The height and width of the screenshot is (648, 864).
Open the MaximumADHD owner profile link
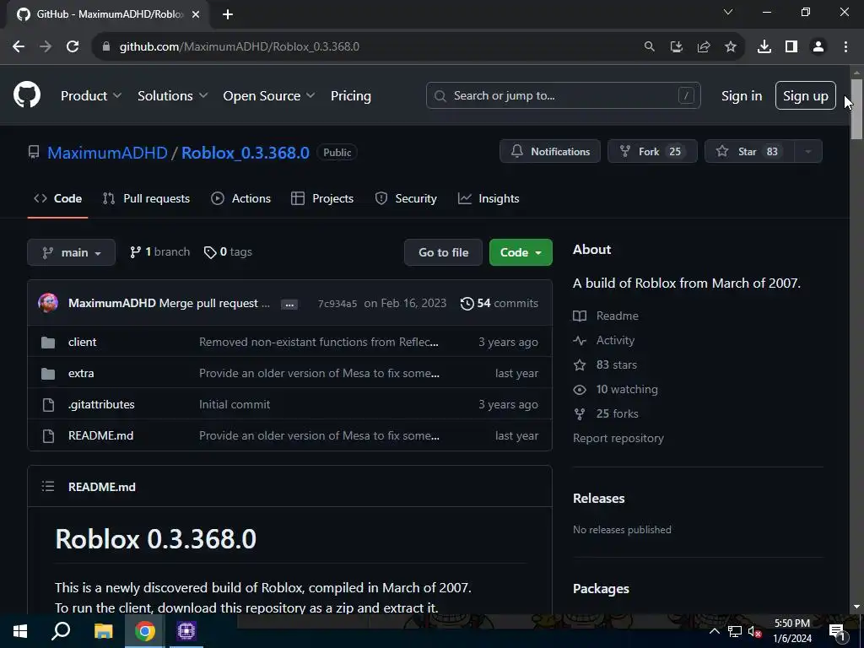click(x=107, y=153)
